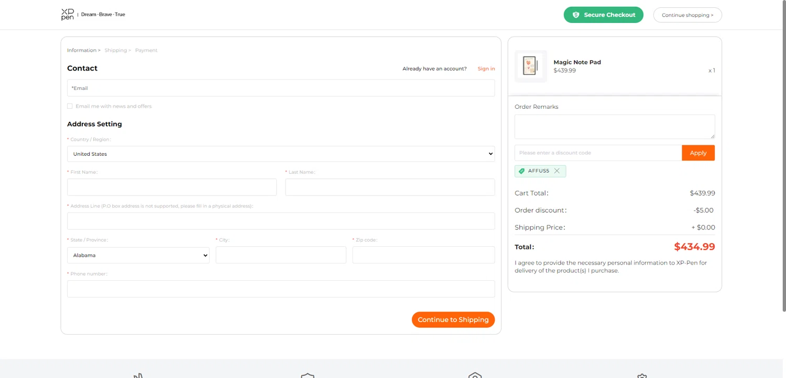The height and width of the screenshot is (378, 786).
Task: Open the Country / Region dropdown
Action: point(281,154)
